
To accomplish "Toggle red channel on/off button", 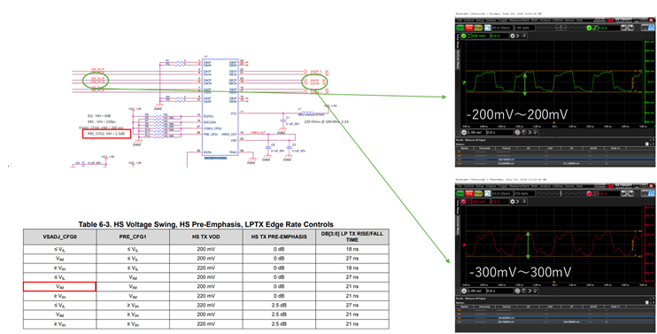I will 464,202.
